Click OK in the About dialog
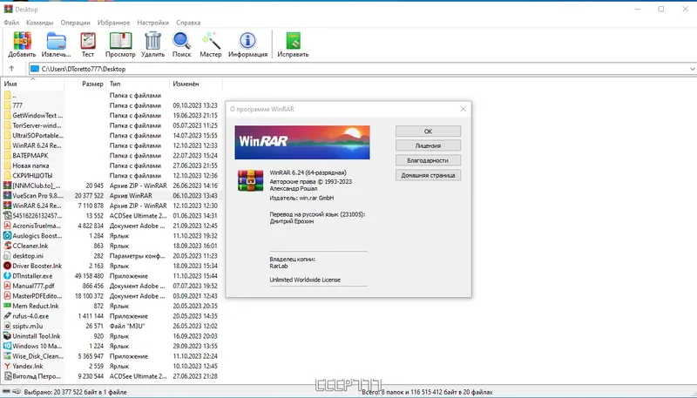This screenshot has height=398, width=697. point(428,131)
